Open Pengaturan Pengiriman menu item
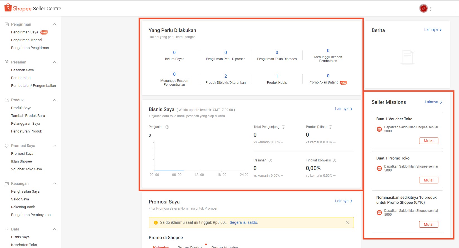 click(x=30, y=48)
